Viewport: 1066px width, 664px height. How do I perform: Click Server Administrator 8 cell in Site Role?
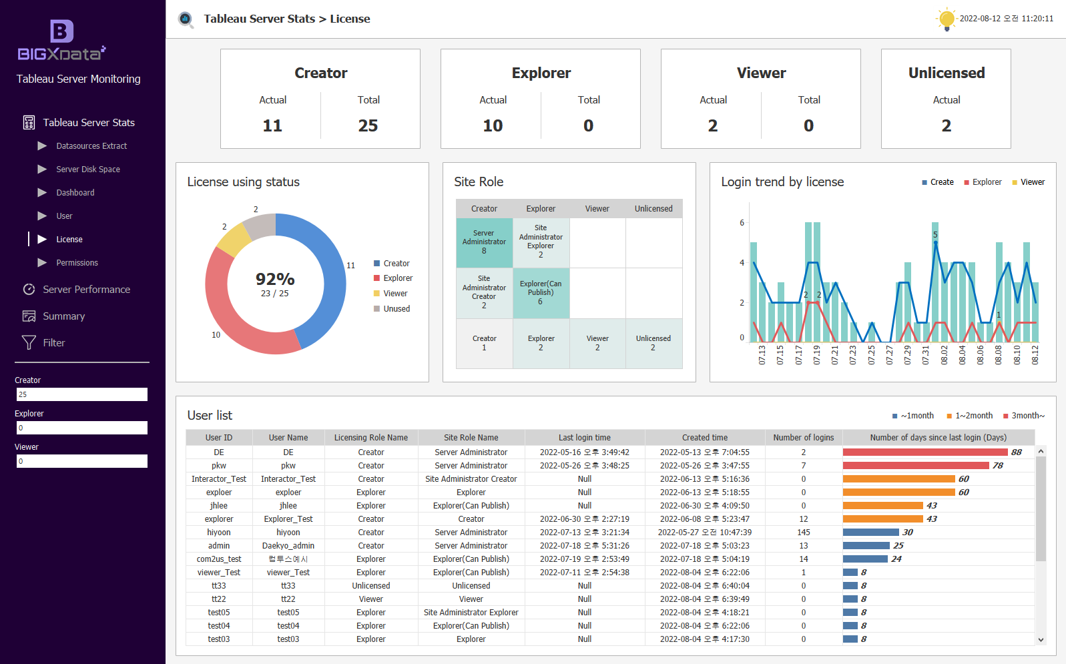tap(485, 243)
